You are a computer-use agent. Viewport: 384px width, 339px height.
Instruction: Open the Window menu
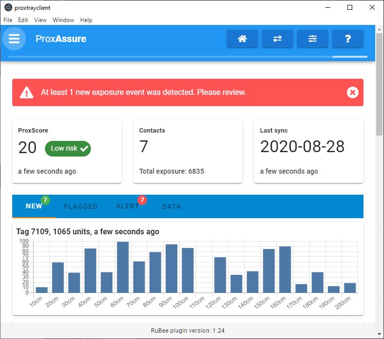click(64, 20)
